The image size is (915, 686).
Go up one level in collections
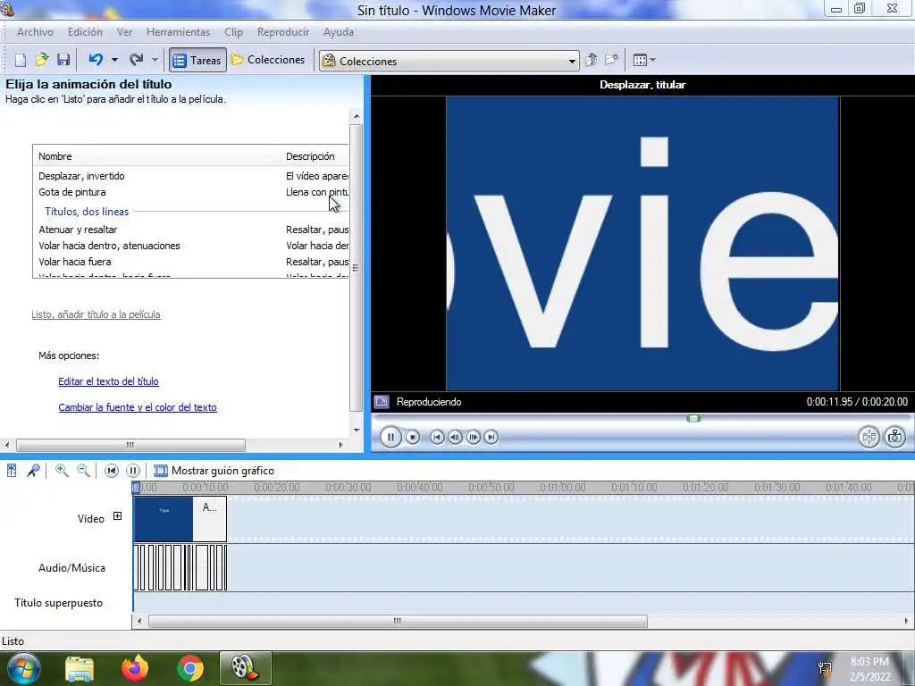(591, 60)
